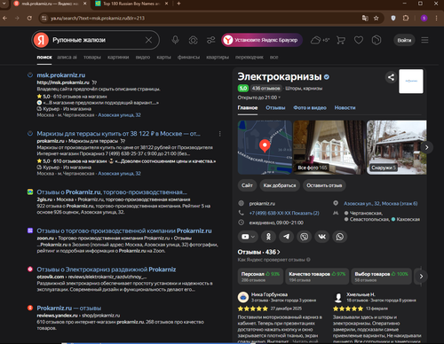
Task: Click the Yandex logo icon in search box
Action: tap(41, 40)
